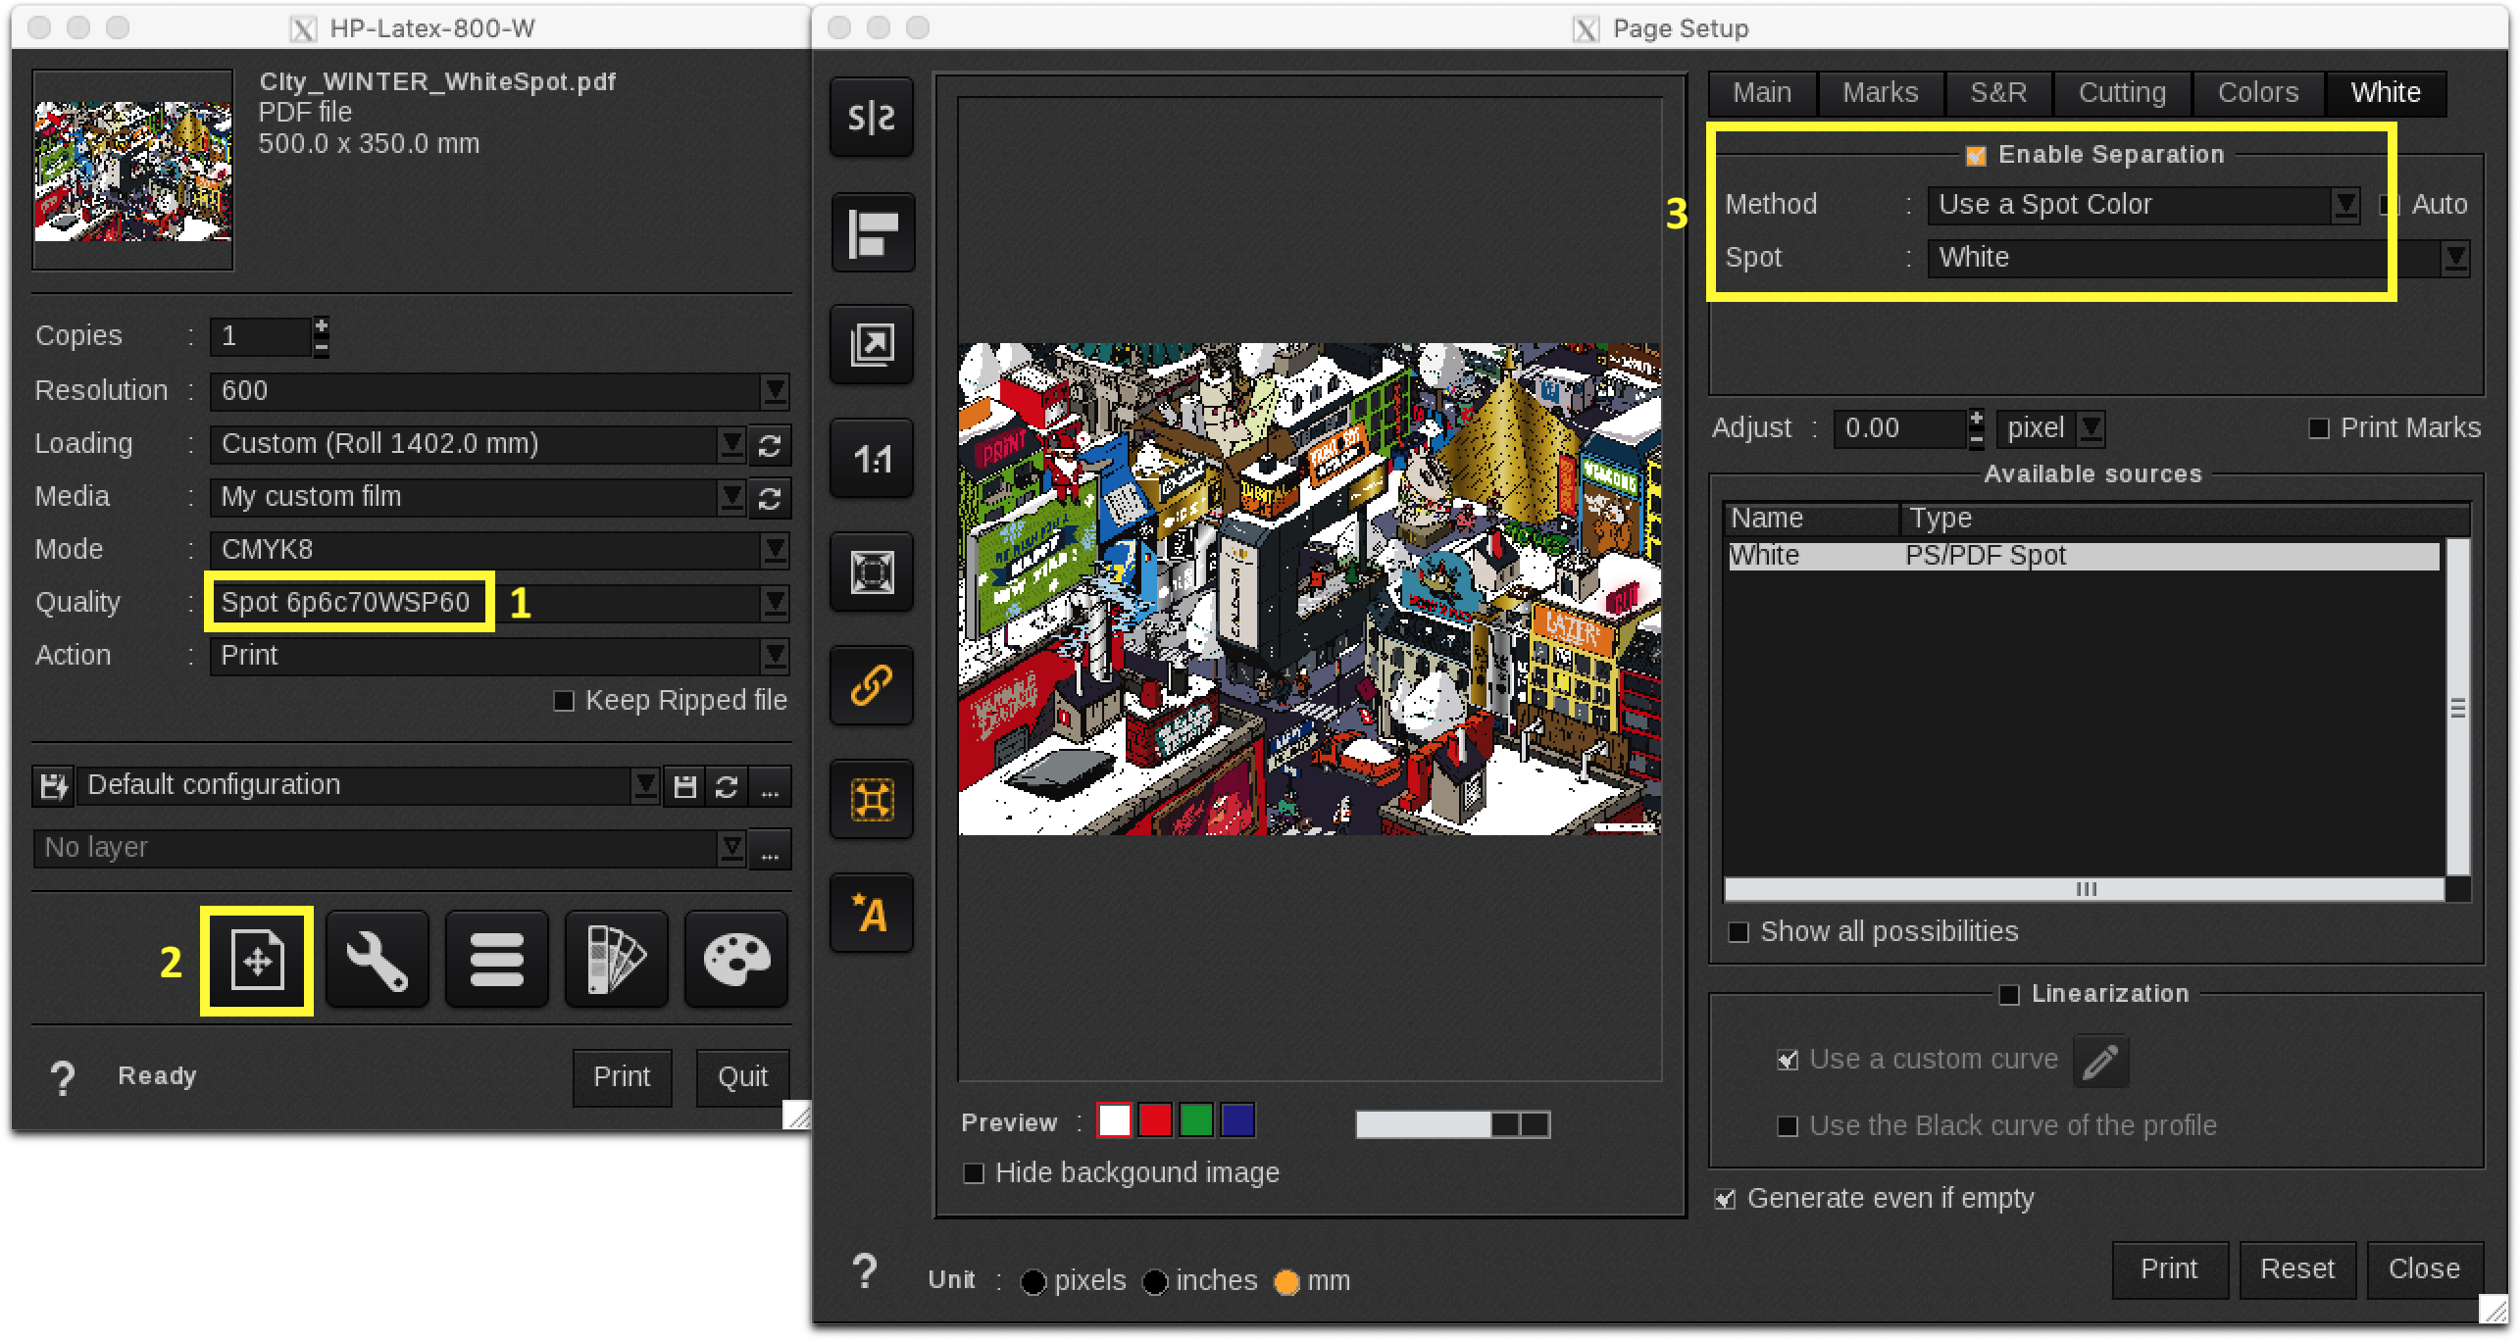Select the wrench settings icon
This screenshot has width=2520, height=1341.
tap(377, 960)
